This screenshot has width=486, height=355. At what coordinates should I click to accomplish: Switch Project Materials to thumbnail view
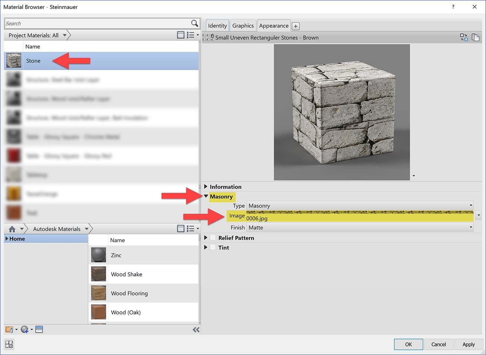(x=181, y=34)
